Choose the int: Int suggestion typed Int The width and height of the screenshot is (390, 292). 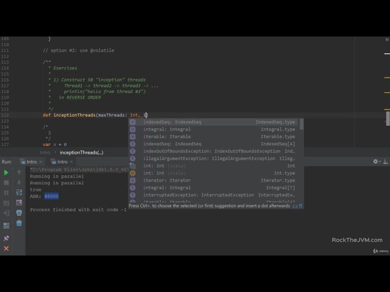(x=214, y=166)
